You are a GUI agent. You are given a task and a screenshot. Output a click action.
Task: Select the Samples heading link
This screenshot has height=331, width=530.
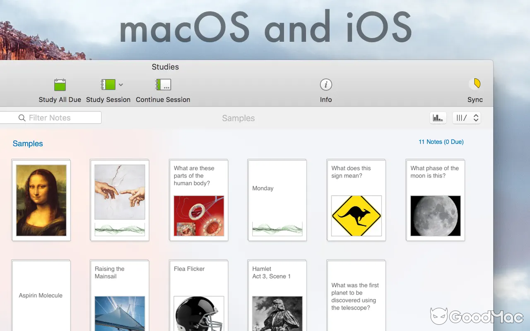(27, 144)
